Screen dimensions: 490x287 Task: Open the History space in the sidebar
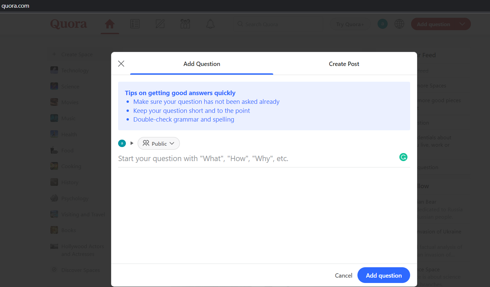click(70, 182)
